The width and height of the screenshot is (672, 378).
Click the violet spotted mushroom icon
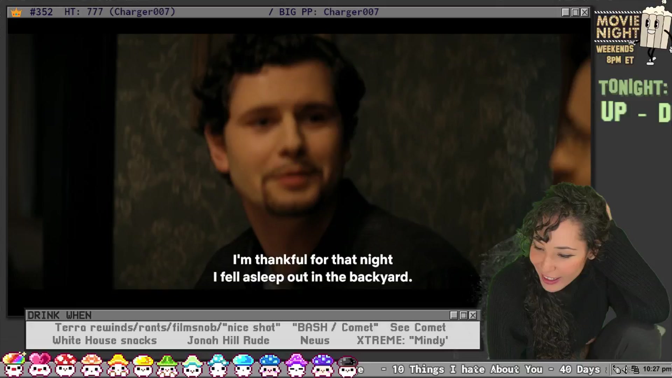322,365
